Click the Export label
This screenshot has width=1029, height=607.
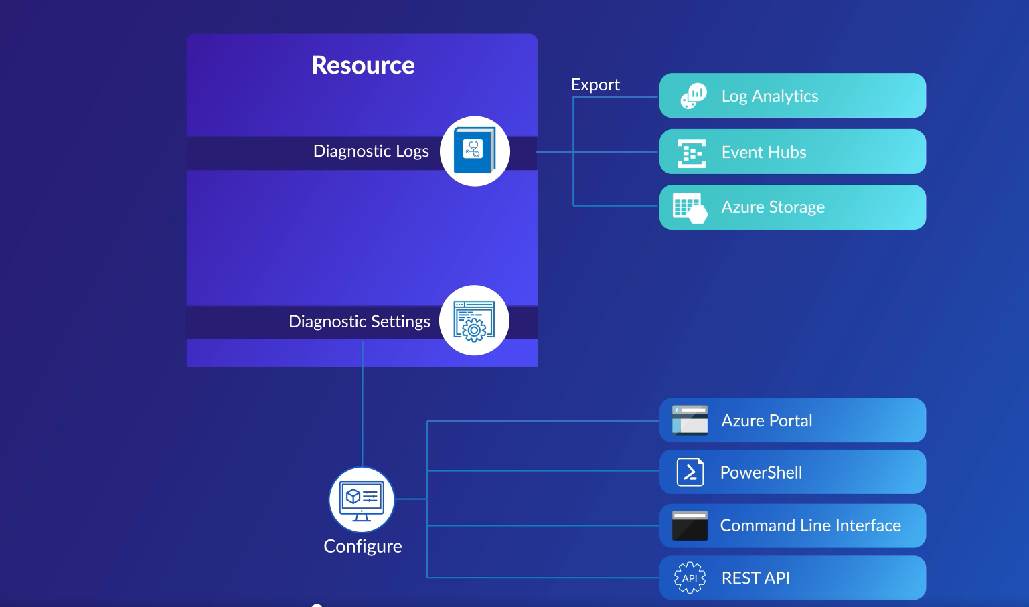[x=595, y=84]
